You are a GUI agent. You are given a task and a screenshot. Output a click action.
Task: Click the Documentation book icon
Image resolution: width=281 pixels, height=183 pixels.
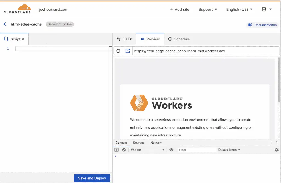tap(250, 25)
